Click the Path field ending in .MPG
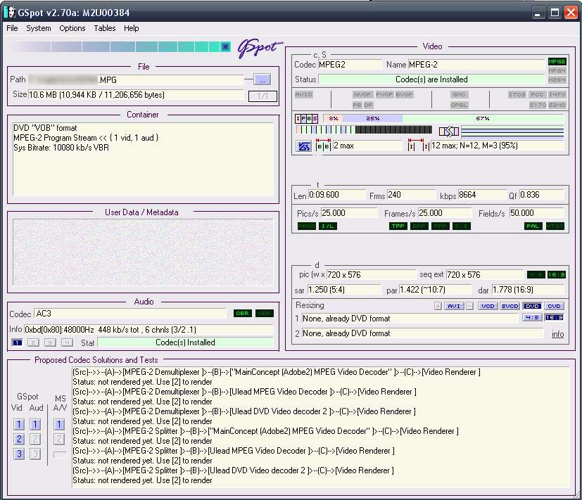Viewport: 582px width, 500px height. (136, 79)
